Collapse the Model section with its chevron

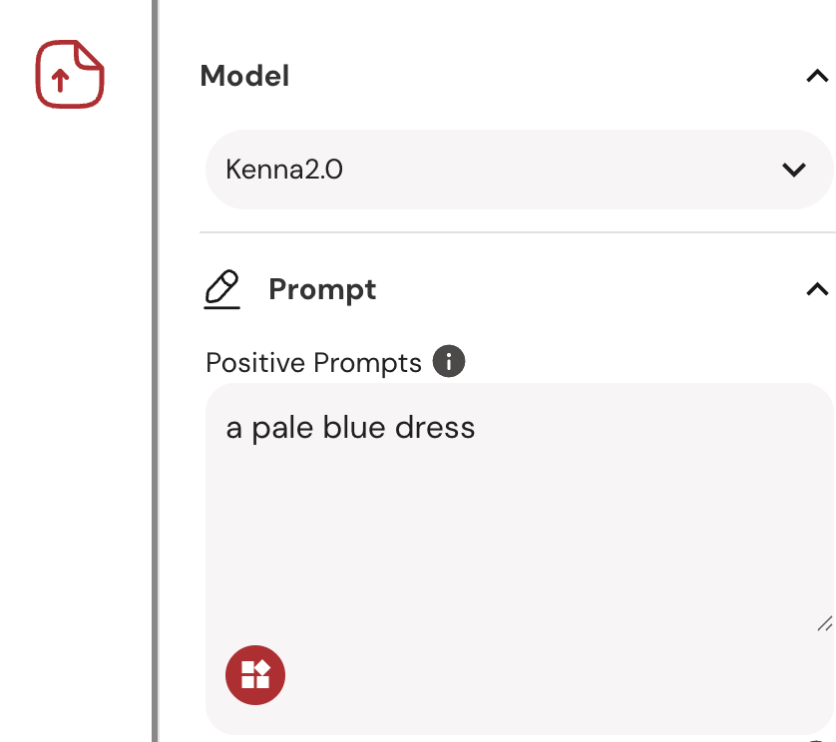coord(817,76)
